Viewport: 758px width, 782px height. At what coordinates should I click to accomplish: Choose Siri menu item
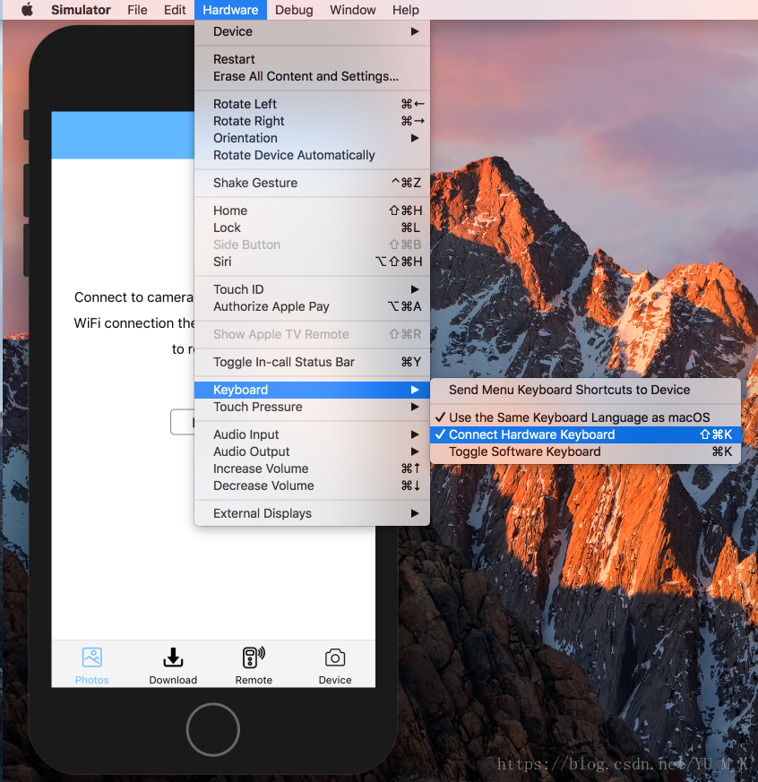coord(312,262)
